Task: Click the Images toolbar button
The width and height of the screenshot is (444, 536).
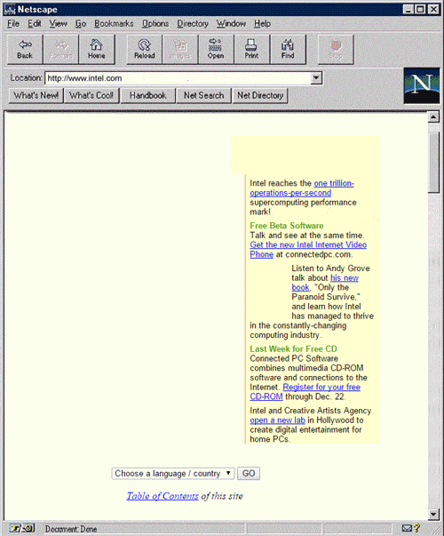Action: tap(180, 49)
